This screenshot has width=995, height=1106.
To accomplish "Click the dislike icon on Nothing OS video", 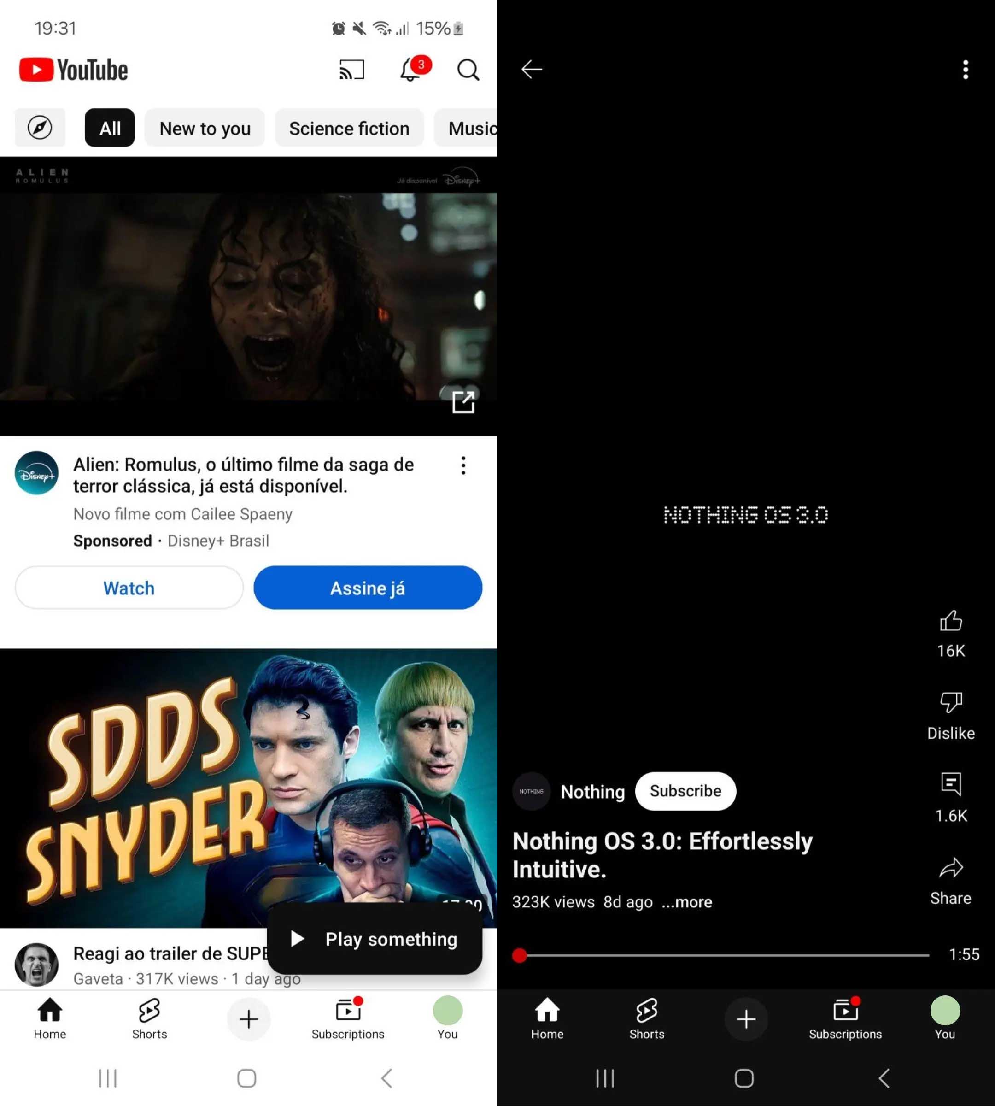I will 950,702.
